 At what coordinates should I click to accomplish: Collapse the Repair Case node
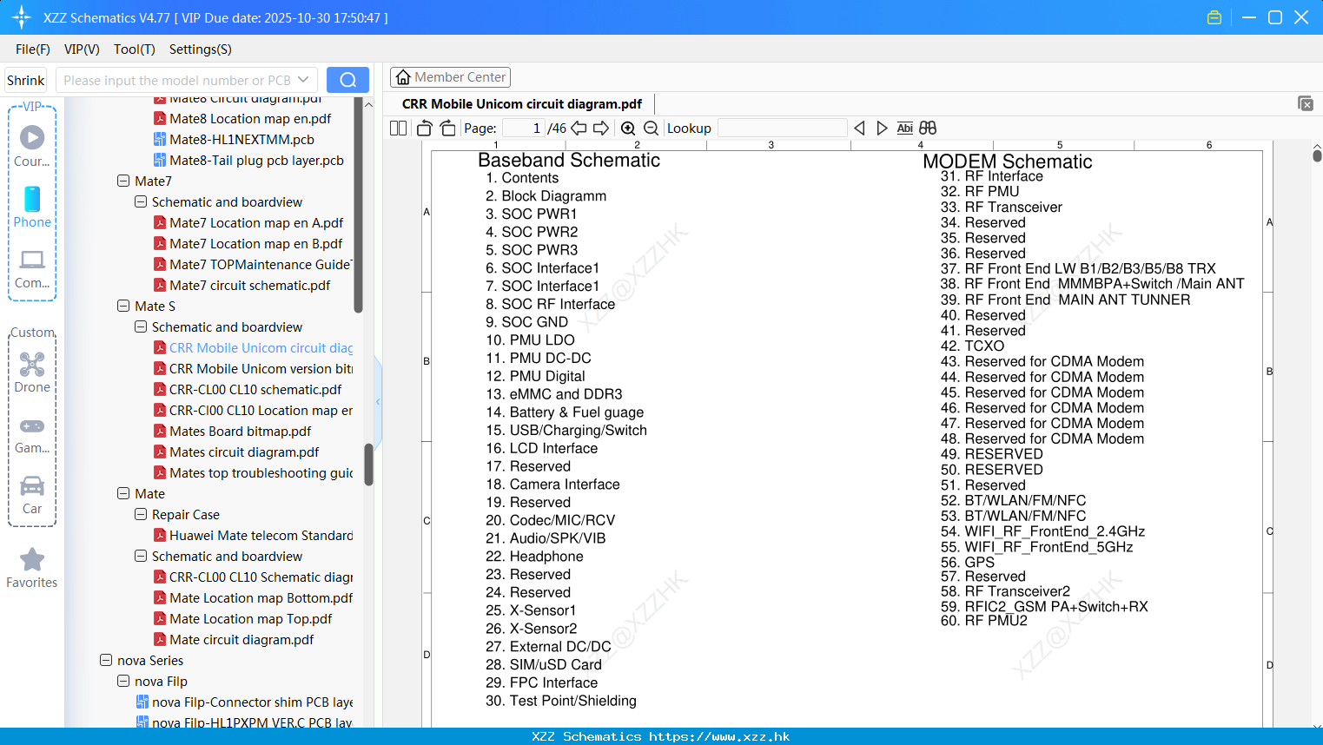pos(141,514)
